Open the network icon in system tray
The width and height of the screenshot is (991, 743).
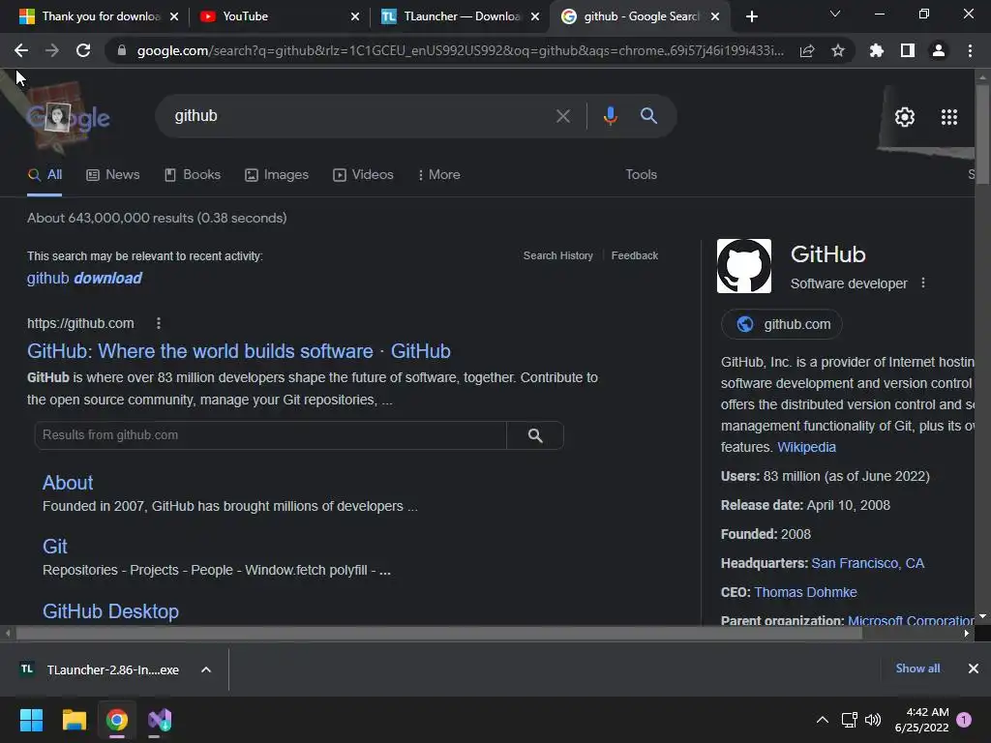tap(849, 720)
